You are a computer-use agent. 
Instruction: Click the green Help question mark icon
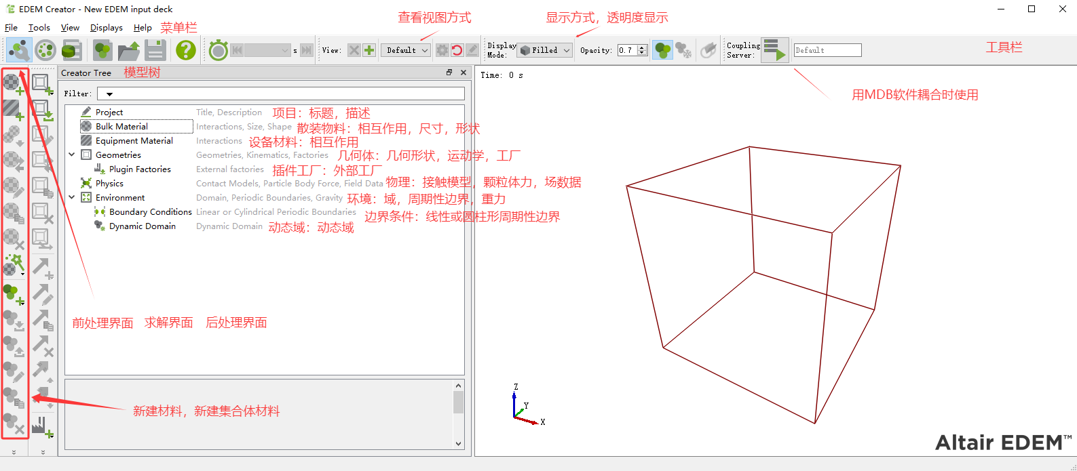(185, 50)
